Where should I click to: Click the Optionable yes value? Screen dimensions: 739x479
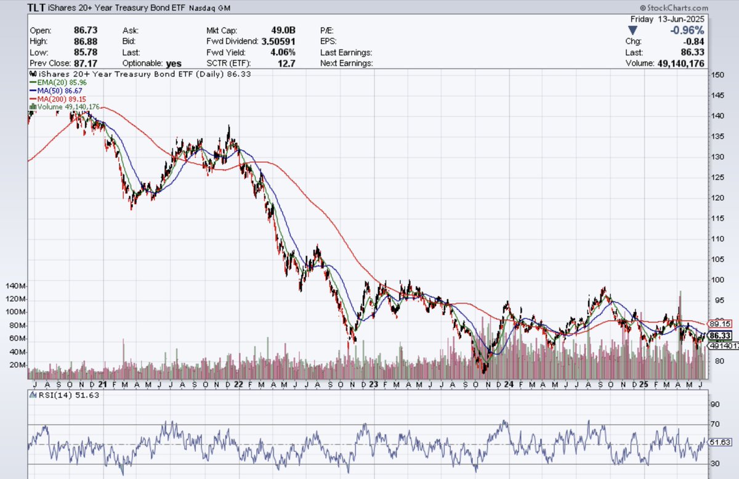174,63
